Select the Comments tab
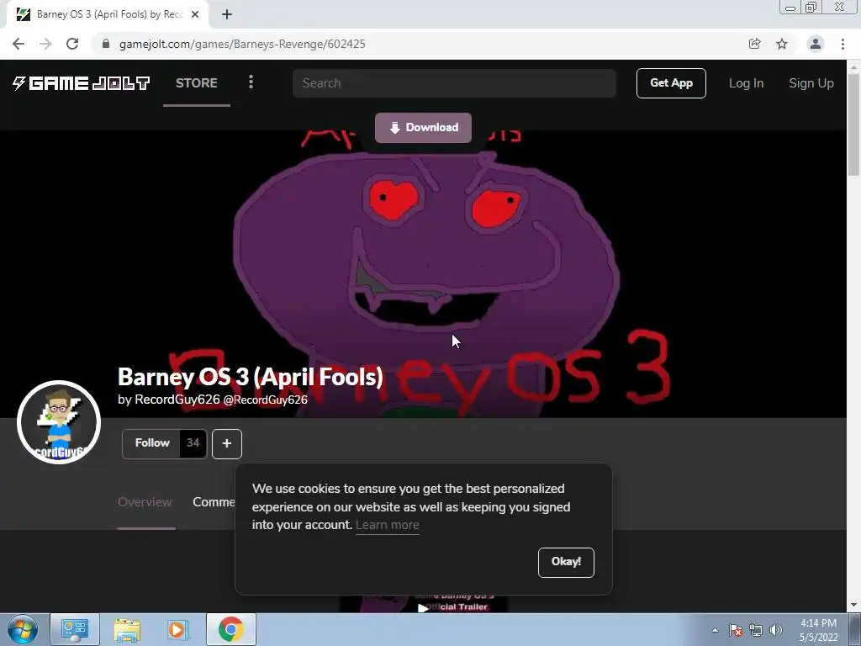The image size is (861, 646). (x=214, y=502)
